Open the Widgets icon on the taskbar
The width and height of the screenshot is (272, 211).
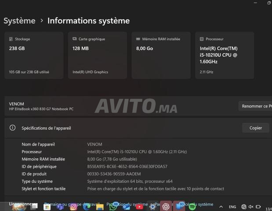click(x=19, y=207)
